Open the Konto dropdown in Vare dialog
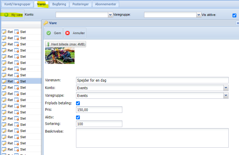 click(x=226, y=88)
